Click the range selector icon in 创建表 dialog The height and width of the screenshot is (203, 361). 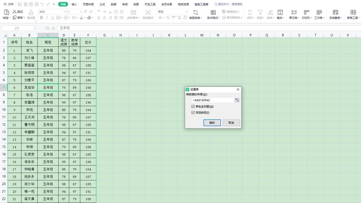[x=237, y=100]
